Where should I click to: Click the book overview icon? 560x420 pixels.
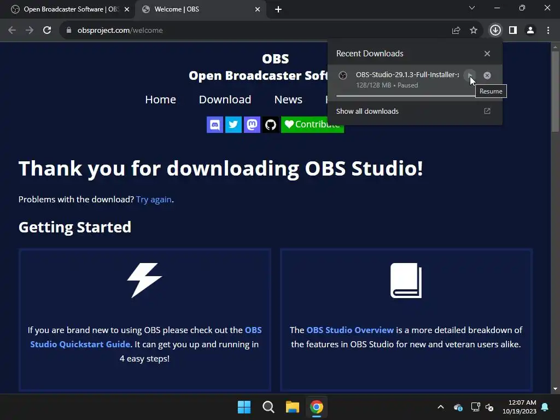tap(406, 281)
